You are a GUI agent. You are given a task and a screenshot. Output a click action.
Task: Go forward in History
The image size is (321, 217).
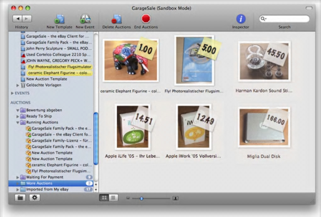[x=27, y=19]
